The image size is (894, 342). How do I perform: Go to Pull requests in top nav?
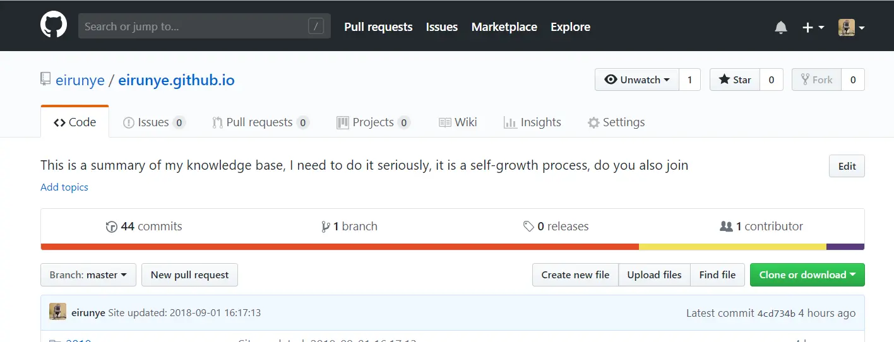click(x=378, y=27)
